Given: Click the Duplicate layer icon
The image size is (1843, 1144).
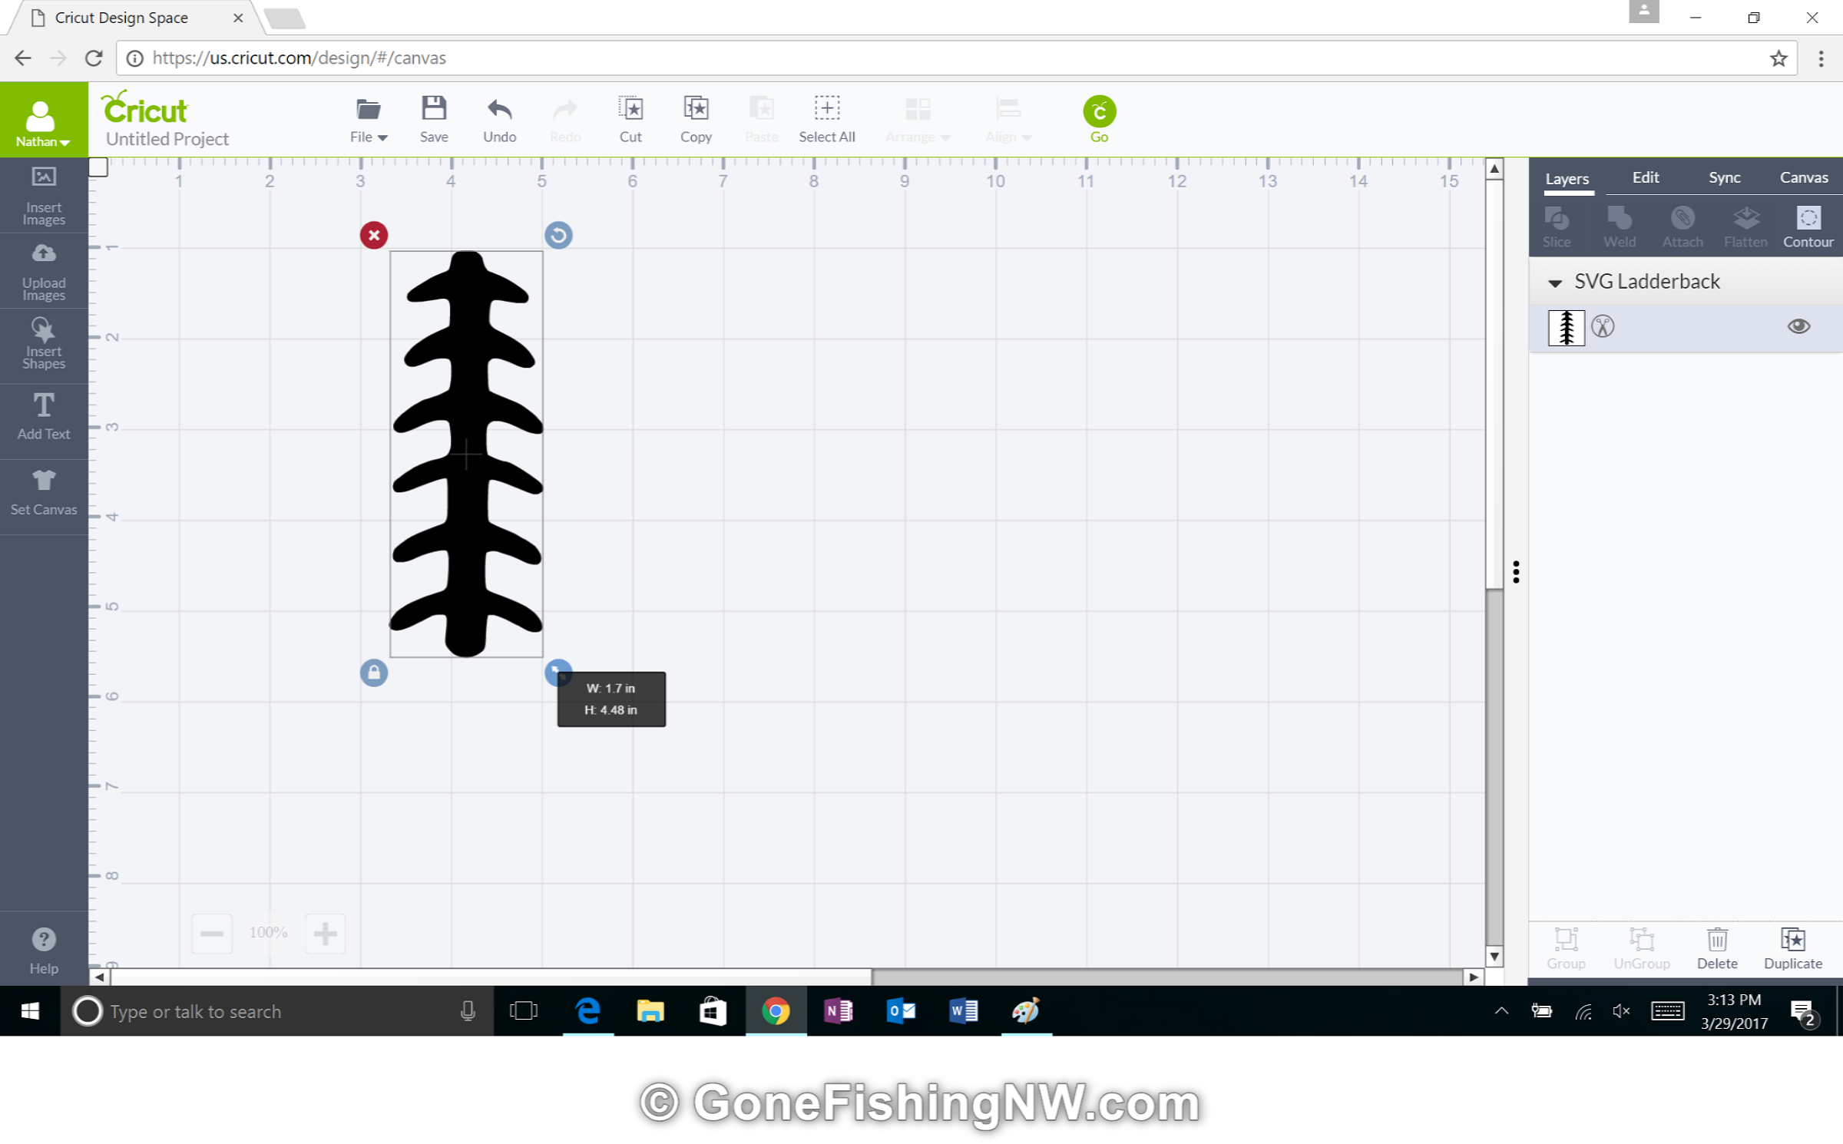Looking at the screenshot, I should (x=1792, y=940).
